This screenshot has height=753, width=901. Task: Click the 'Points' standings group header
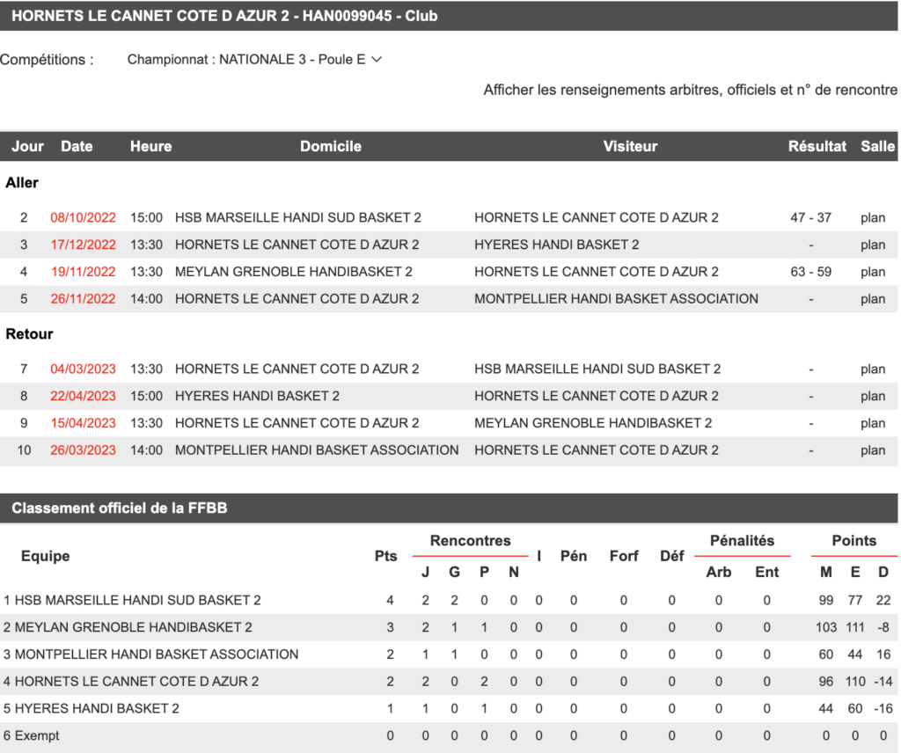click(853, 540)
